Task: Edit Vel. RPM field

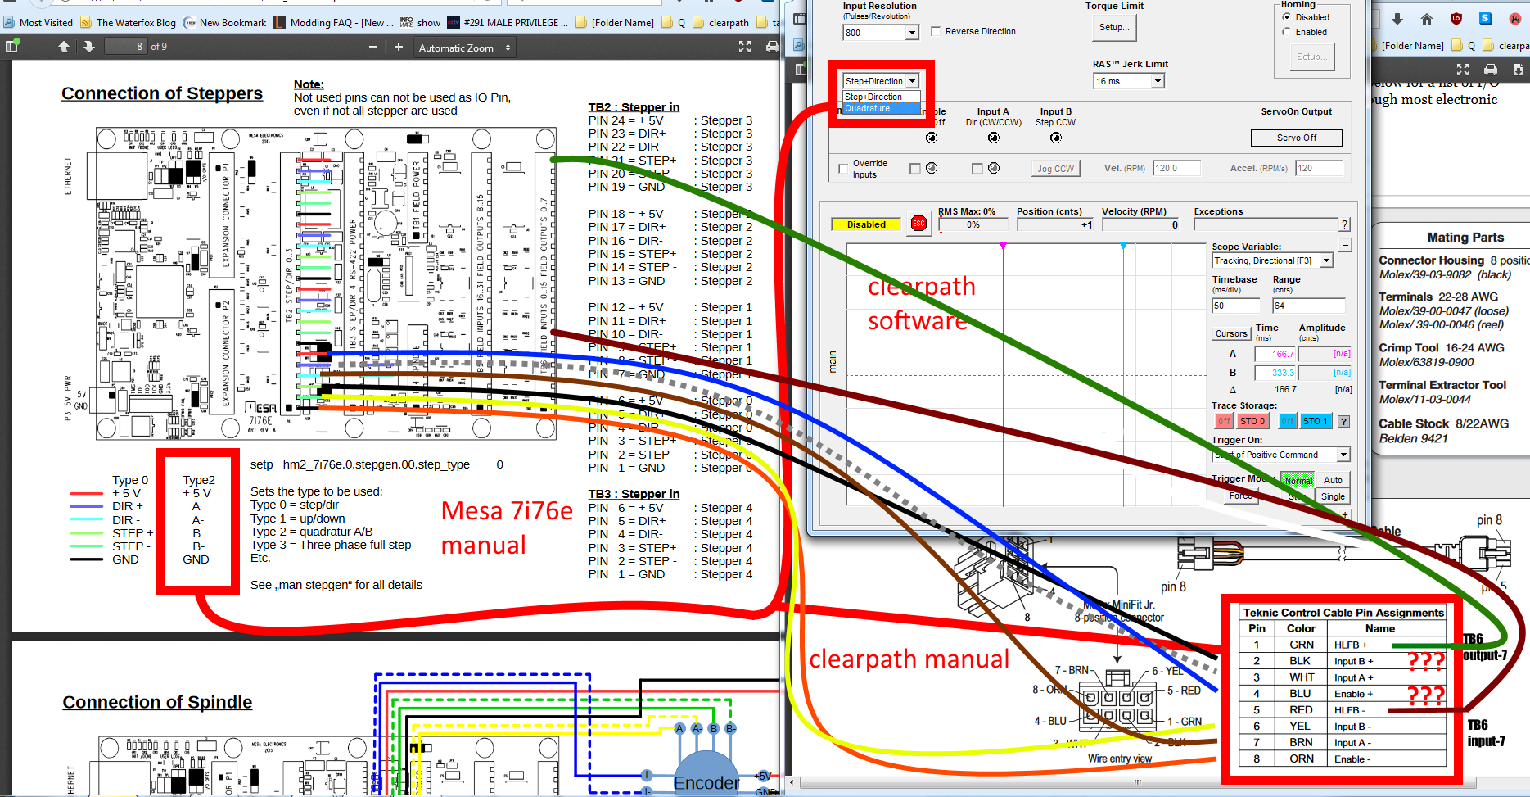Action: tap(1176, 168)
